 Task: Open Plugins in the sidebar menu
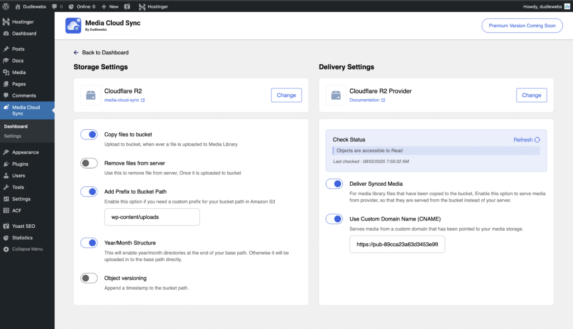click(x=20, y=164)
